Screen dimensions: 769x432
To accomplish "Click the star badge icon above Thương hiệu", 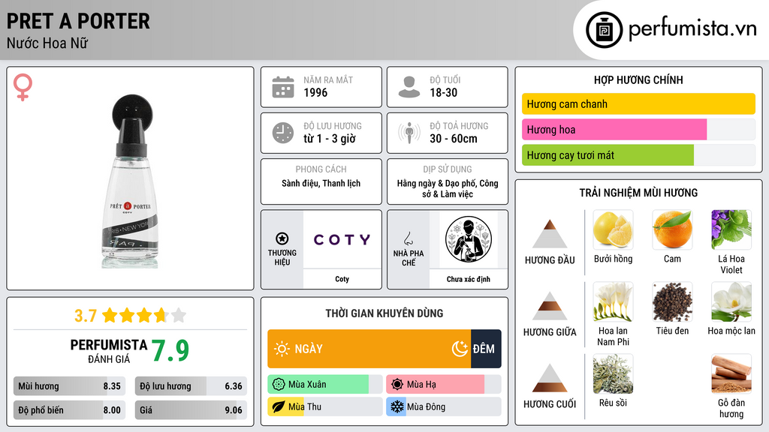I will pos(282,238).
